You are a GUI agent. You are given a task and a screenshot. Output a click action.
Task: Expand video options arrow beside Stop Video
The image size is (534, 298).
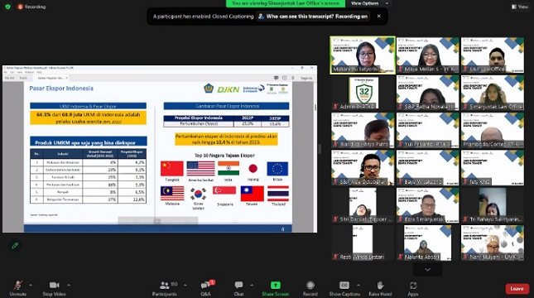click(x=69, y=285)
